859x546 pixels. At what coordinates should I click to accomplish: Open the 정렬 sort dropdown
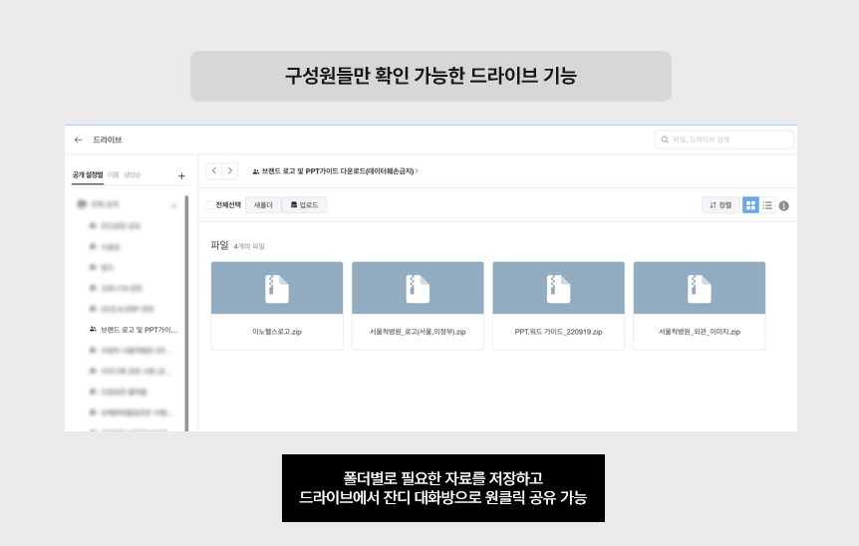pos(720,205)
